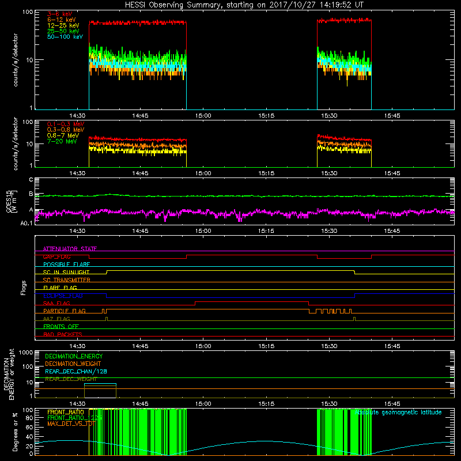Select the MAX_DET_VS_TOT legend entry
The width and height of the screenshot is (461, 461).
[71, 424]
